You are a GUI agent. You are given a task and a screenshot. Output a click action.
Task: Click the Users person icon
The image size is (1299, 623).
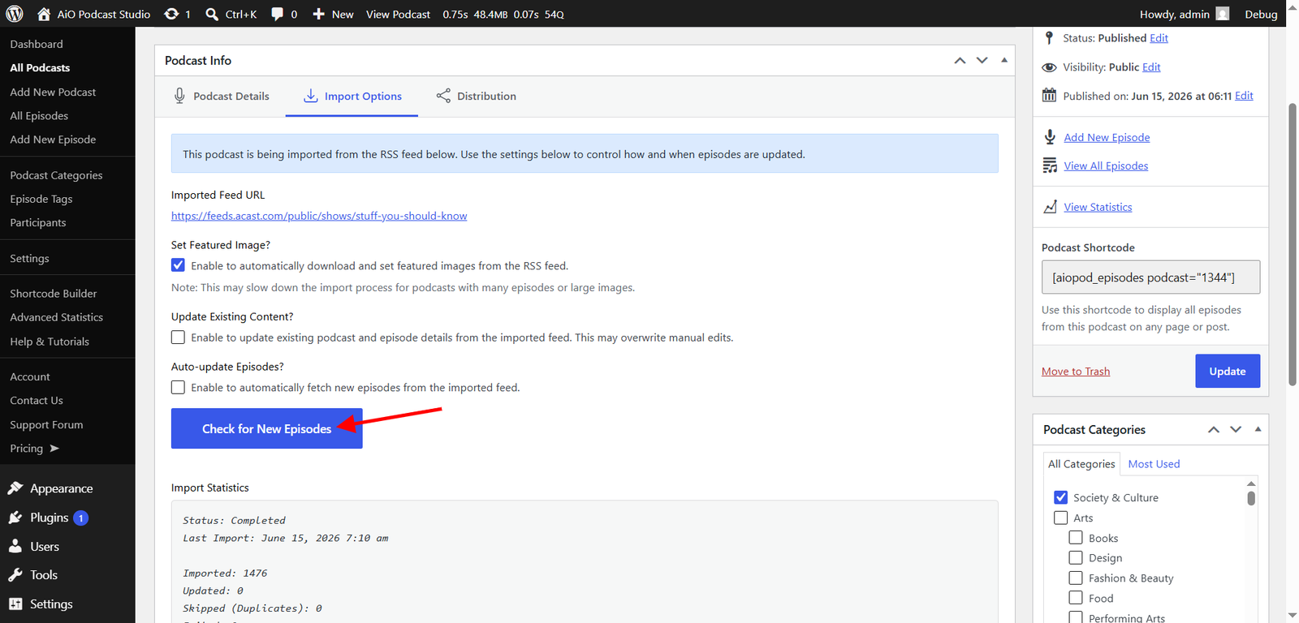pos(15,546)
